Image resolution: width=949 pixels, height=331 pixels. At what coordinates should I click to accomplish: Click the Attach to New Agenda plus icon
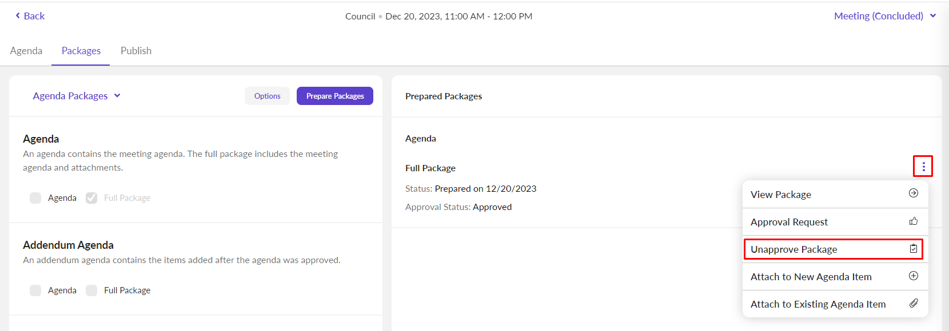coord(914,276)
